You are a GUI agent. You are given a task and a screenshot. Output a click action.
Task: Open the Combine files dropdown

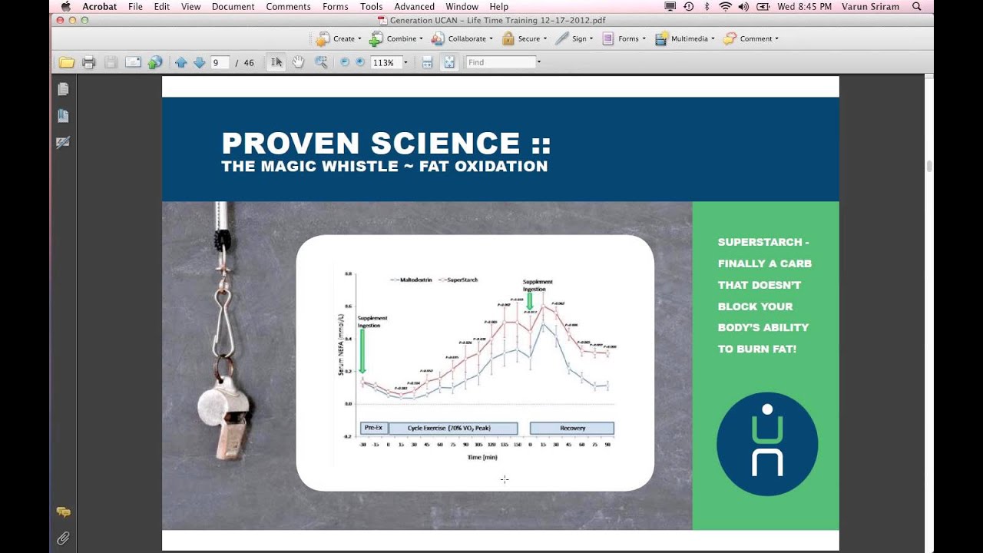tap(396, 38)
